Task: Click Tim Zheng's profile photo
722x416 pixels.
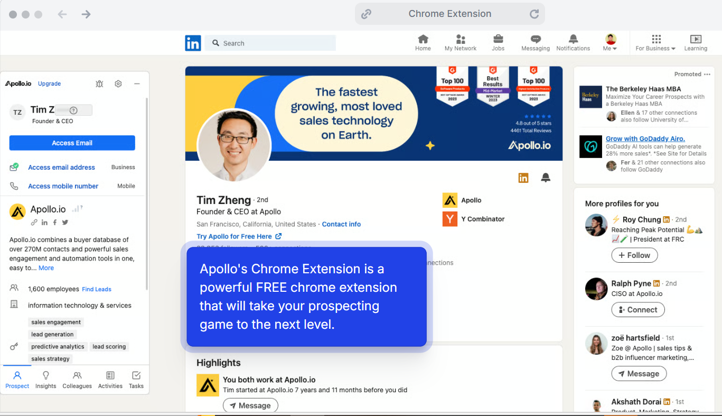Action: (234, 145)
